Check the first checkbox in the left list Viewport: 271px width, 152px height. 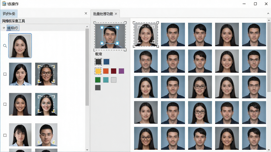click(5, 74)
